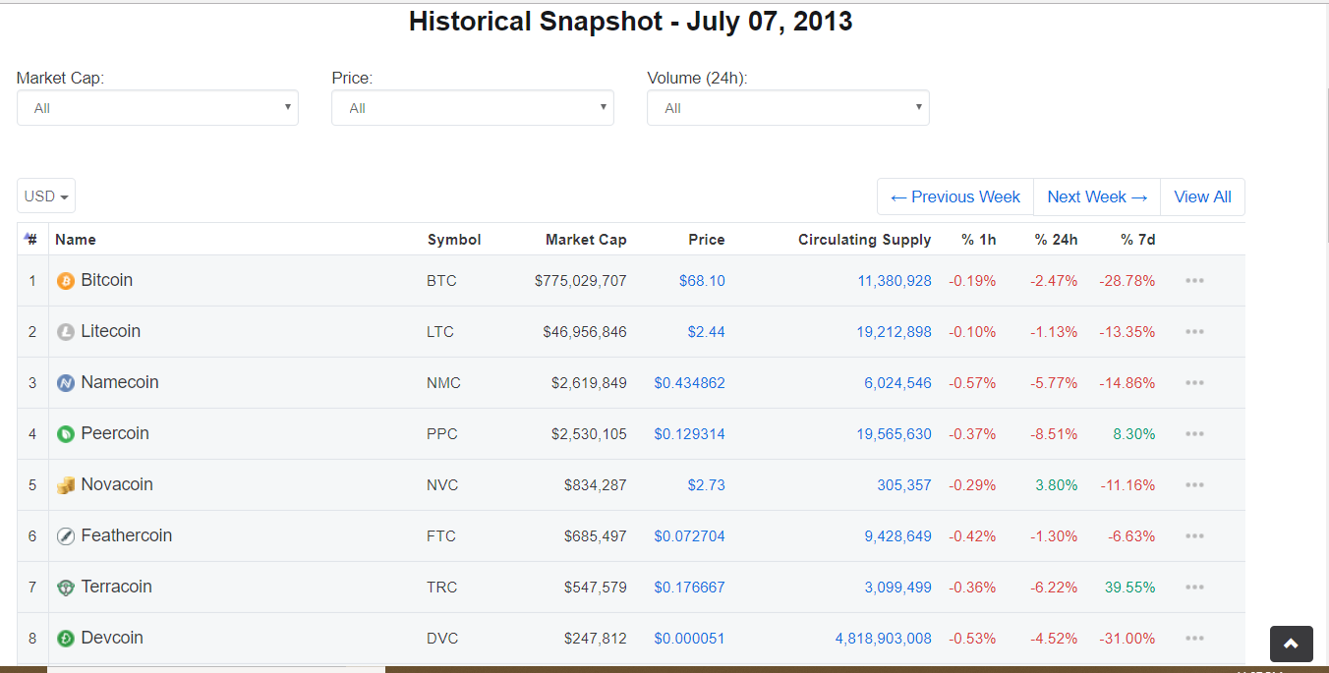Open the Namecoin name link
The image size is (1329, 673).
pyautogui.click(x=120, y=382)
